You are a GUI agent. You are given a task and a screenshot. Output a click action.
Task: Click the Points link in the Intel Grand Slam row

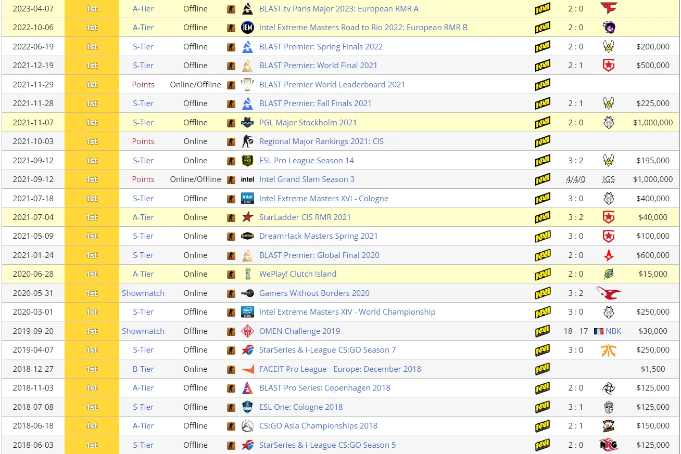pos(143,179)
